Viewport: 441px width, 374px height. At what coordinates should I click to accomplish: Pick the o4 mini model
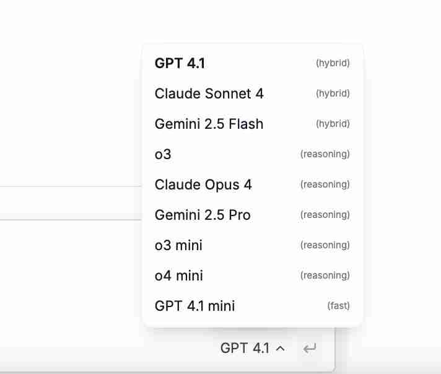pyautogui.click(x=178, y=276)
